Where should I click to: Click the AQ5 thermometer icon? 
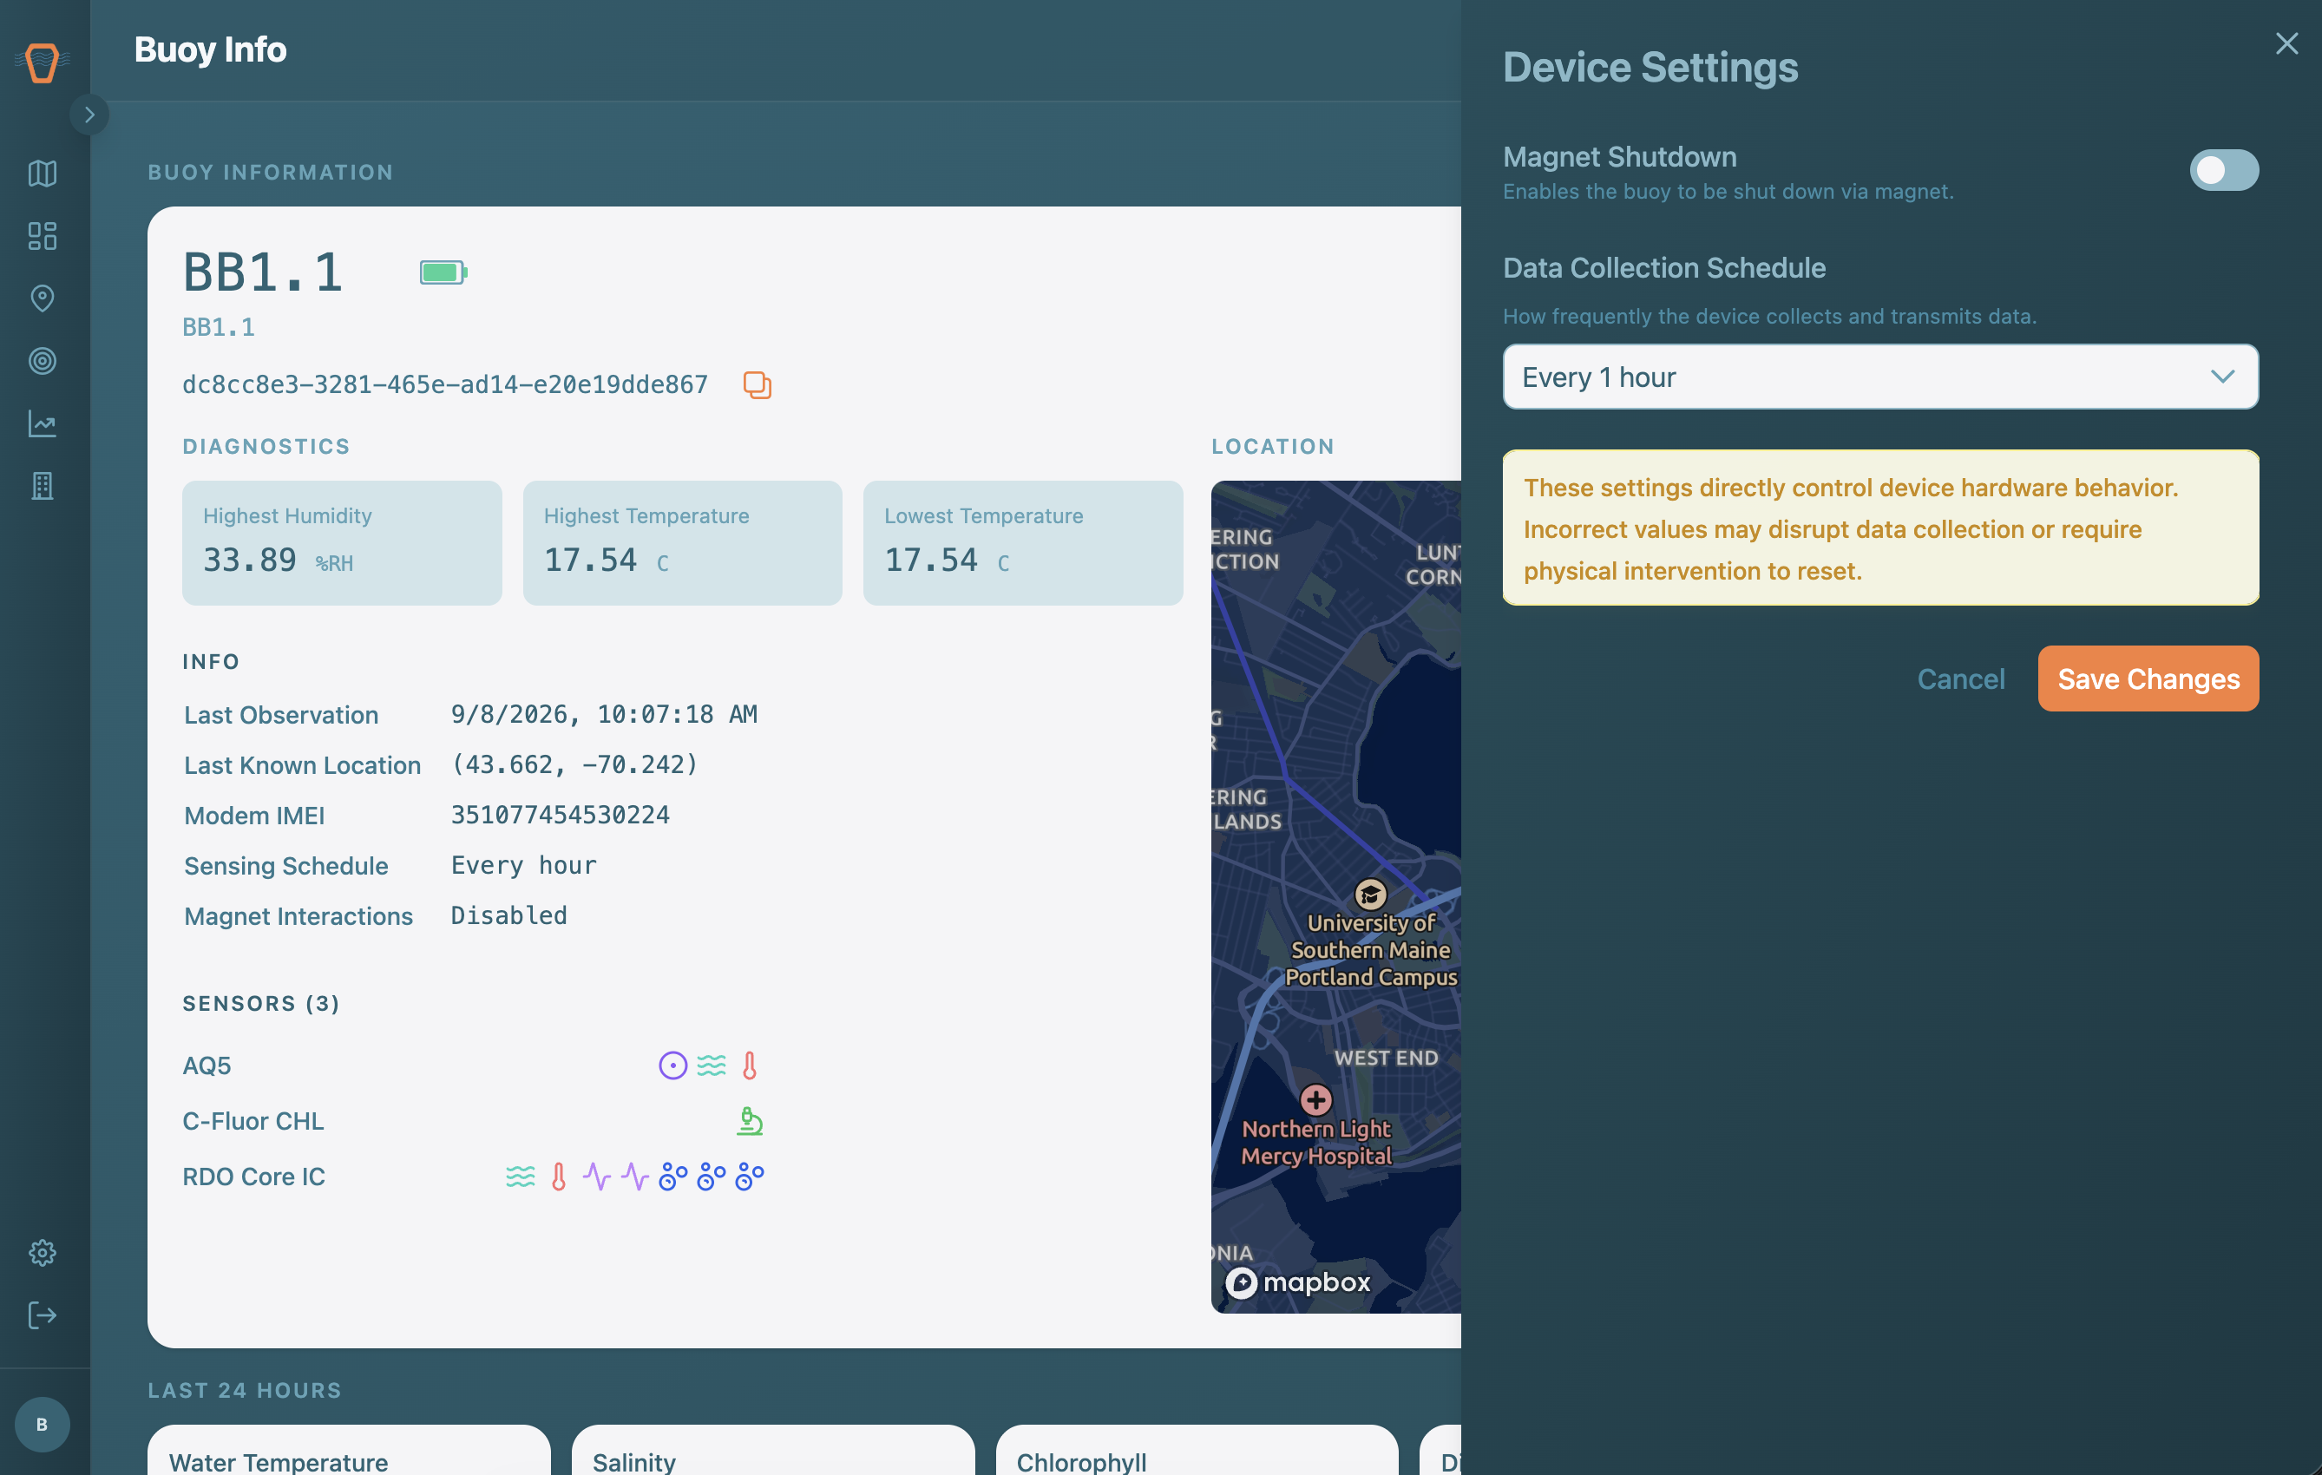point(751,1065)
